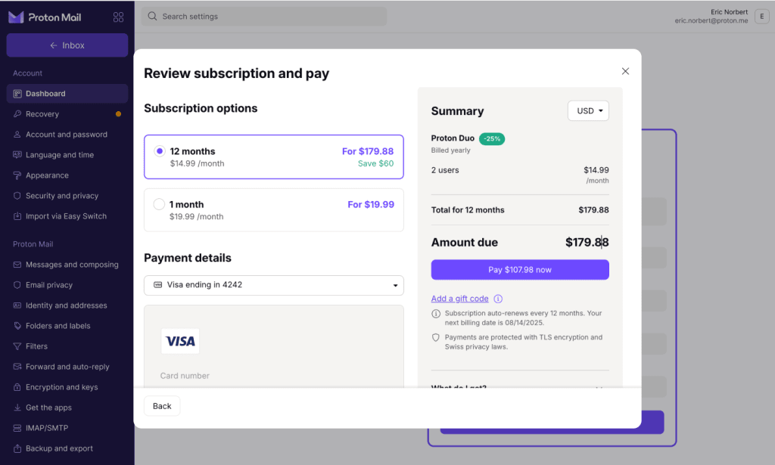This screenshot has width=775, height=465.
Task: Click the Messages and composing envelope icon
Action: (17, 265)
